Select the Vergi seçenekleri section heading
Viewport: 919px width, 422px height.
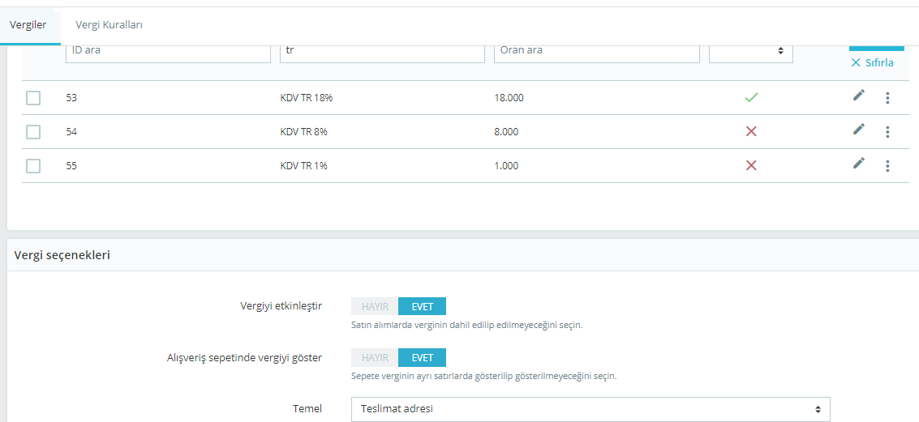pyautogui.click(x=62, y=255)
